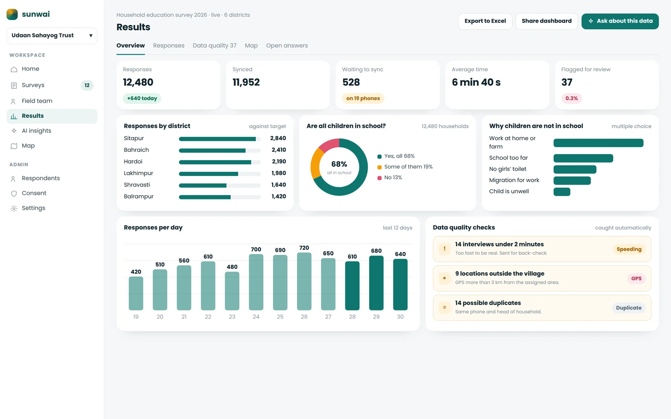Click the Hardoi value 2,190

click(279, 162)
